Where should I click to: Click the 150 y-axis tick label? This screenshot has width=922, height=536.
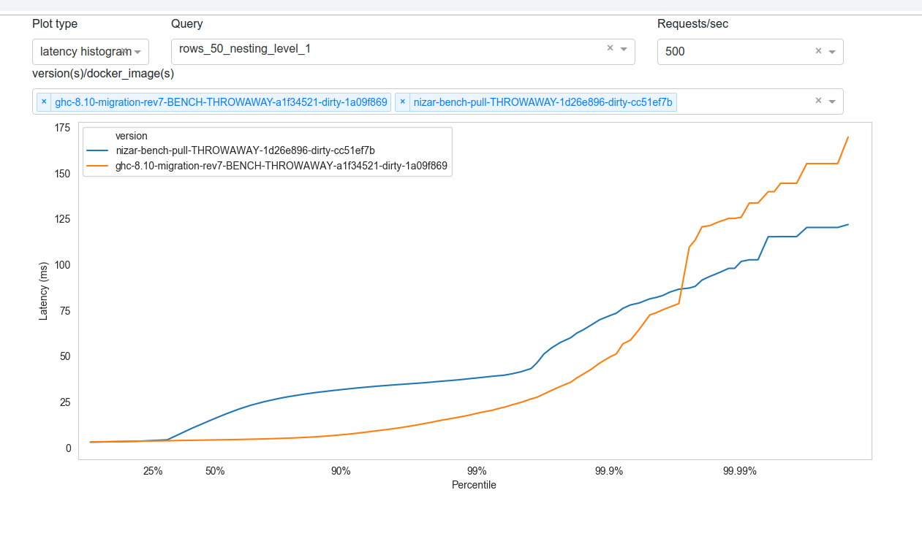(62, 174)
